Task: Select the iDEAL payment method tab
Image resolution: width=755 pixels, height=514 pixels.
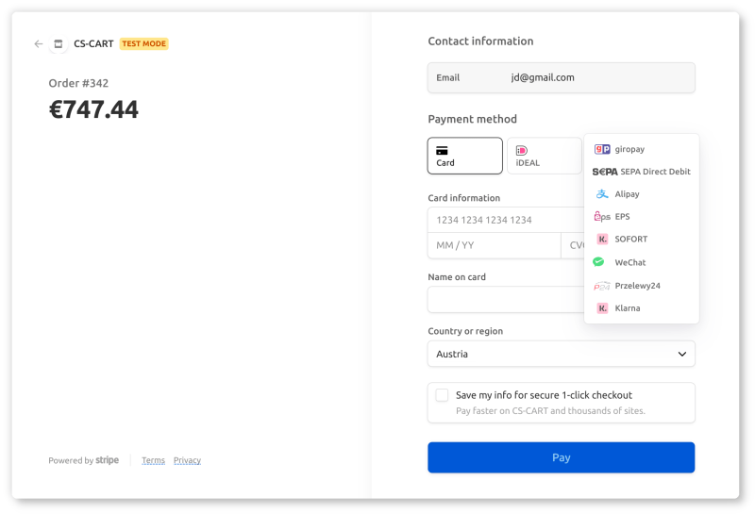Action: (545, 156)
